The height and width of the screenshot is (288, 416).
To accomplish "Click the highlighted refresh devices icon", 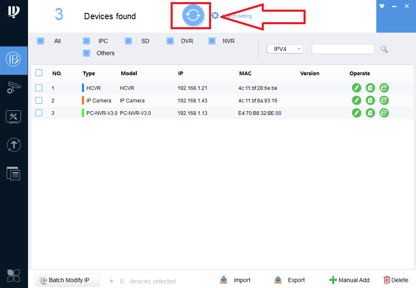I will coord(191,15).
